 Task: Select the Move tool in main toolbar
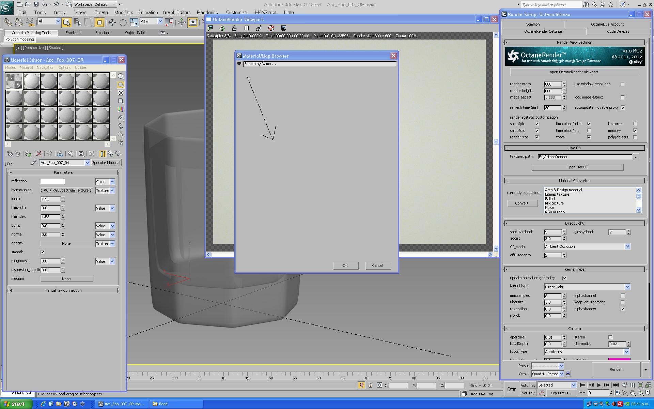point(112,22)
